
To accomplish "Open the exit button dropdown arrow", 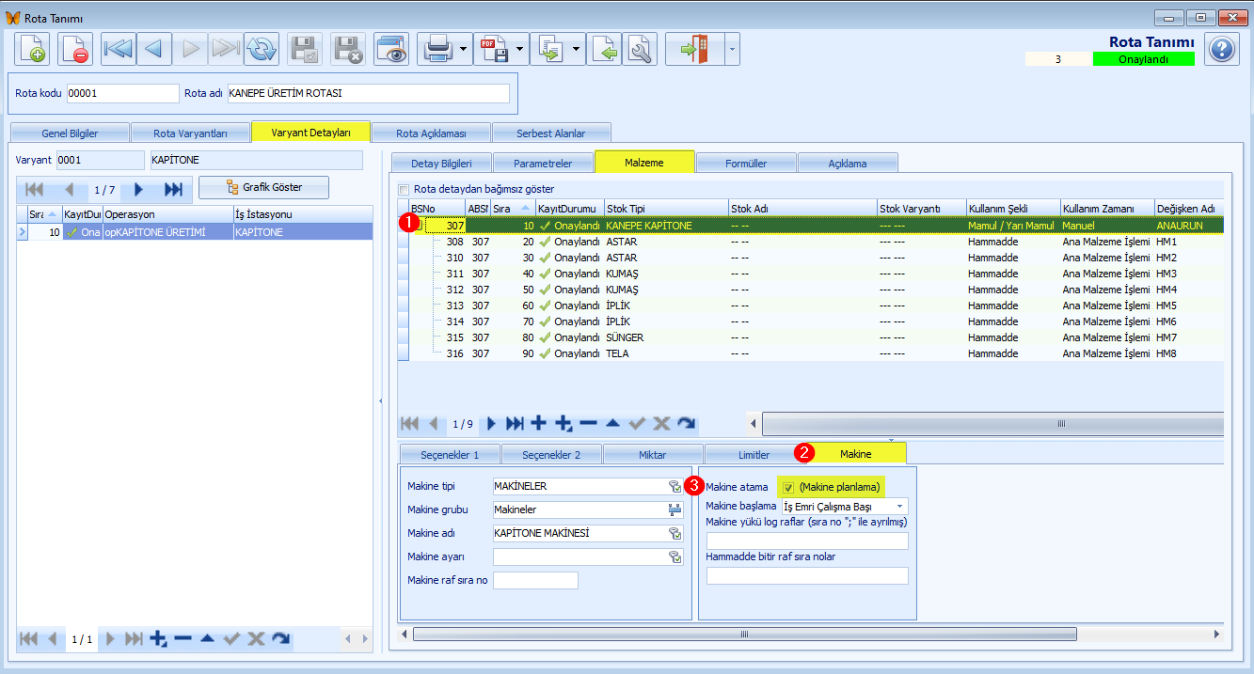I will (x=731, y=48).
